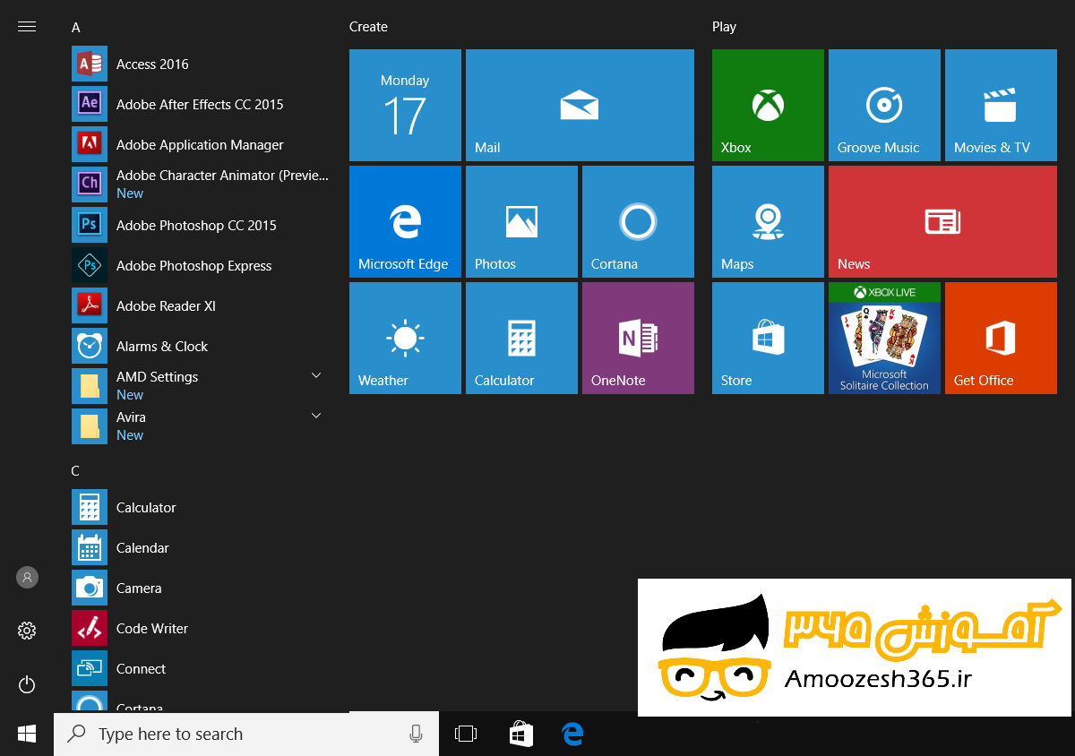The image size is (1075, 756).
Task: Open Code Writer app
Action: 202,629
